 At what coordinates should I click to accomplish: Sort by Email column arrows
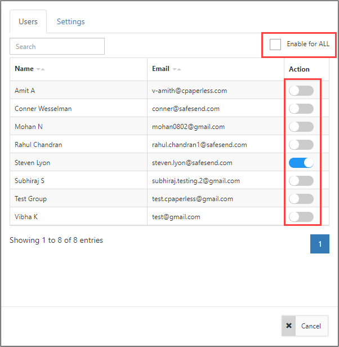[177, 69]
